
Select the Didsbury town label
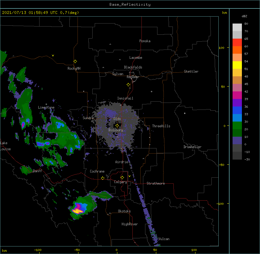tap(116, 130)
